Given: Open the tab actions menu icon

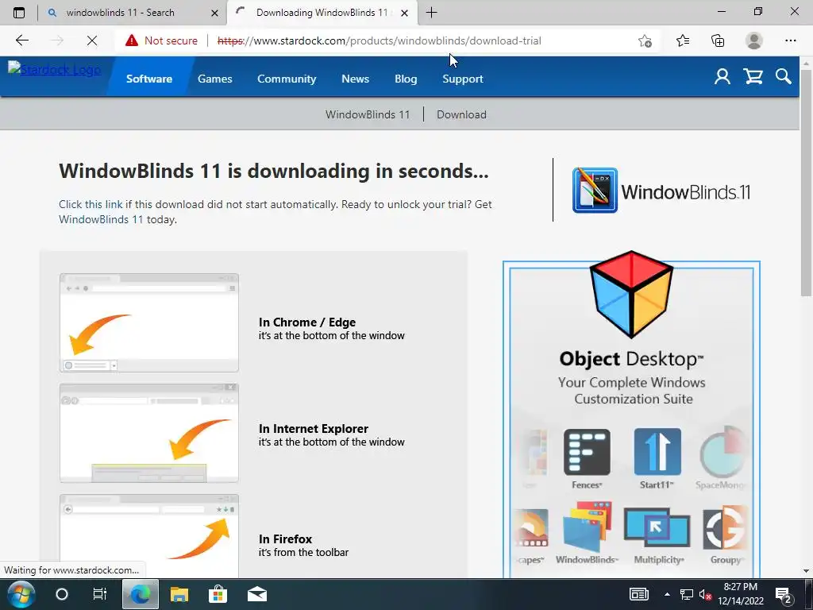Looking at the screenshot, I should (19, 13).
